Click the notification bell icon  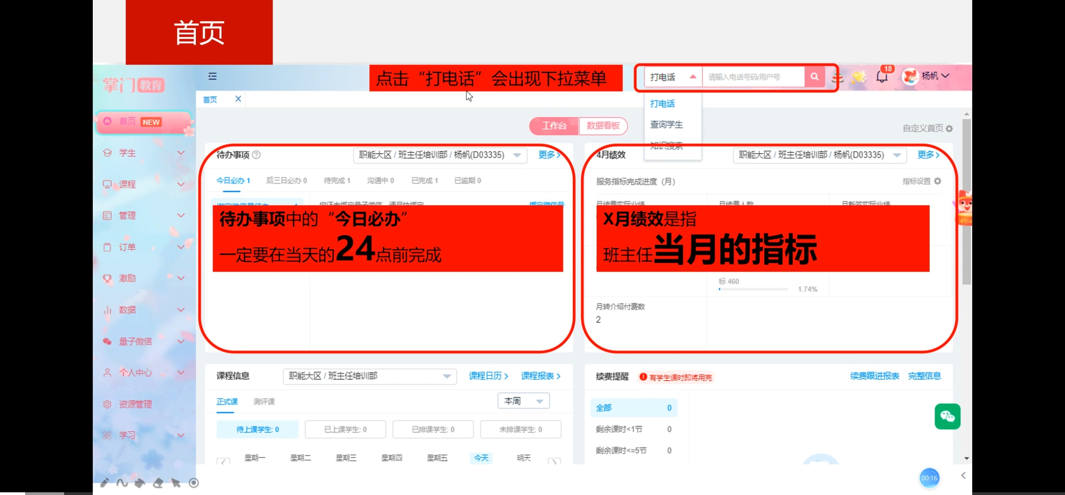[x=882, y=77]
